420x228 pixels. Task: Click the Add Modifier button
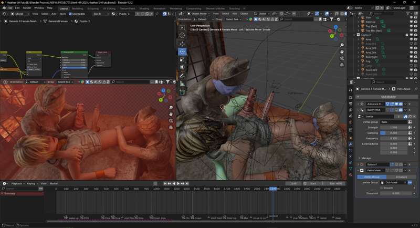pos(387,97)
